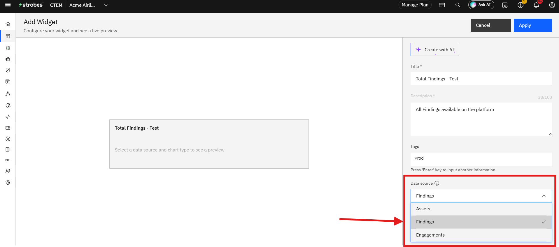The height and width of the screenshot is (247, 559).
Task: Click the Manage Plan button
Action: coord(415,5)
